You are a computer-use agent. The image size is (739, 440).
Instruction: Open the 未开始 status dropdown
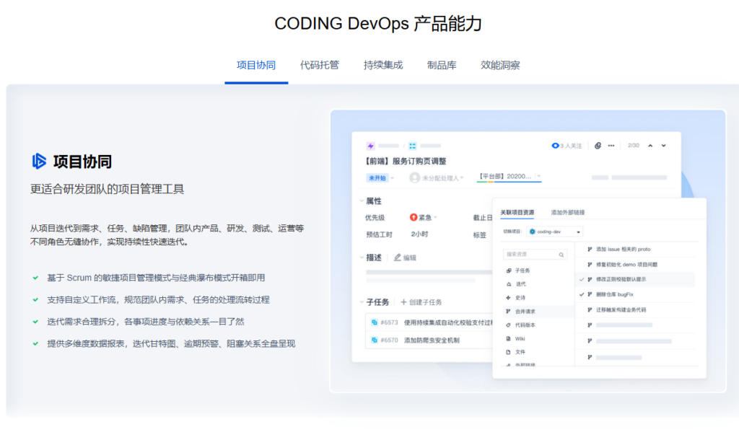click(380, 178)
